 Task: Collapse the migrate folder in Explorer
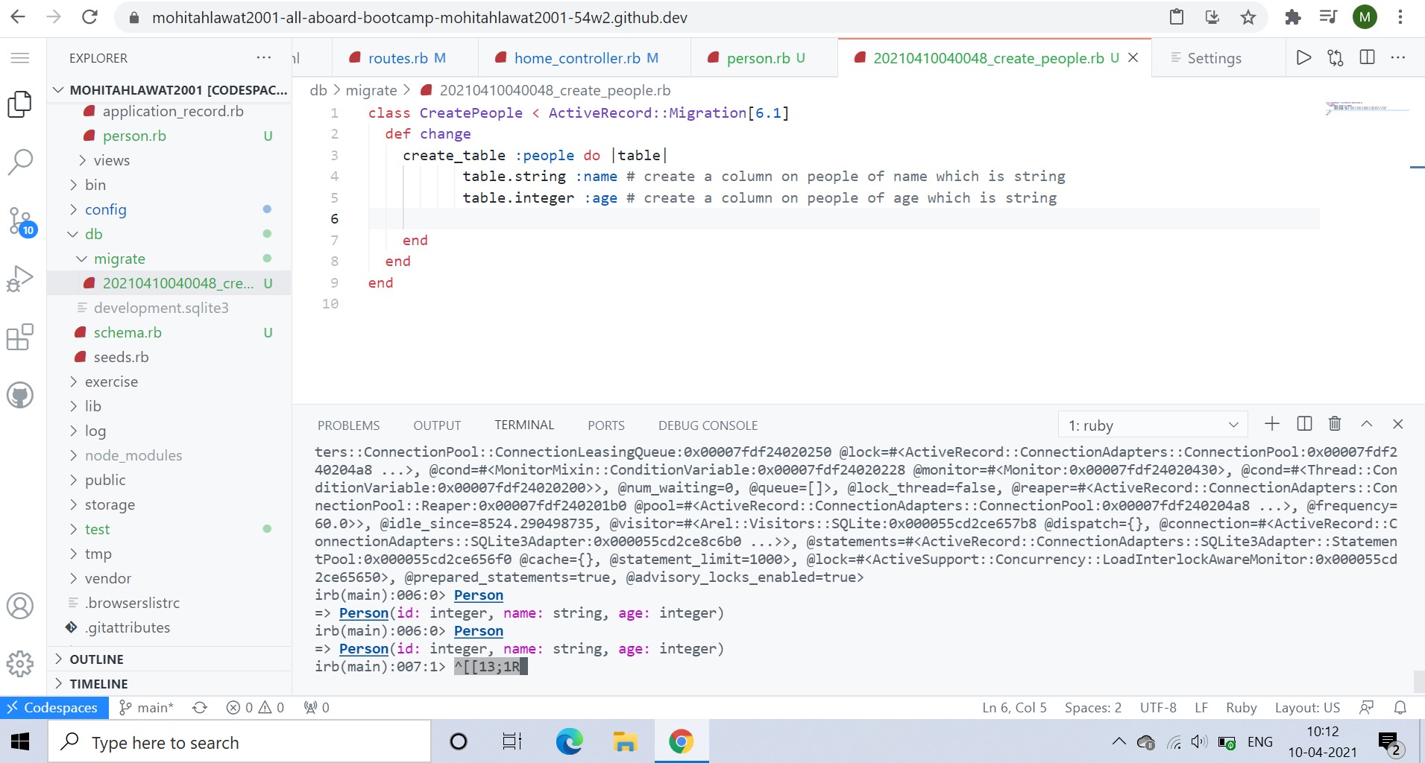coord(82,259)
